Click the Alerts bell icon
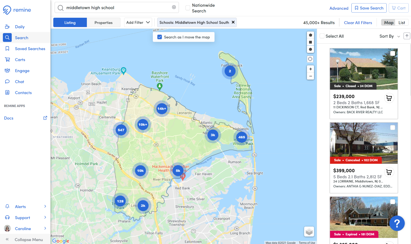Image resolution: width=411 pixels, height=244 pixels. tap(7, 207)
